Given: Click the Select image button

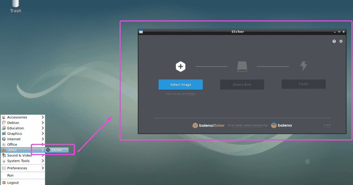Looking at the screenshot, I should coord(181,84).
